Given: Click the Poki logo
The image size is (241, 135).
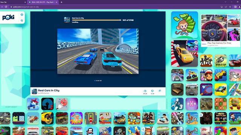Looking at the screenshot, I should click(8, 18).
